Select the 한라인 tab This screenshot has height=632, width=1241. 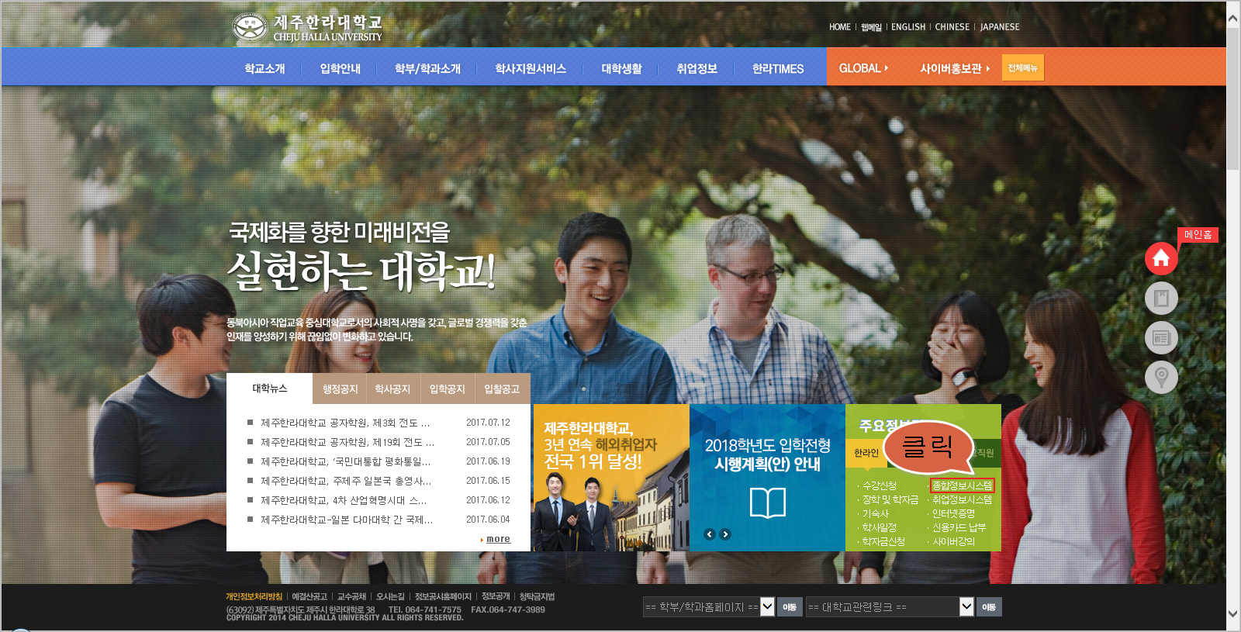coord(866,453)
